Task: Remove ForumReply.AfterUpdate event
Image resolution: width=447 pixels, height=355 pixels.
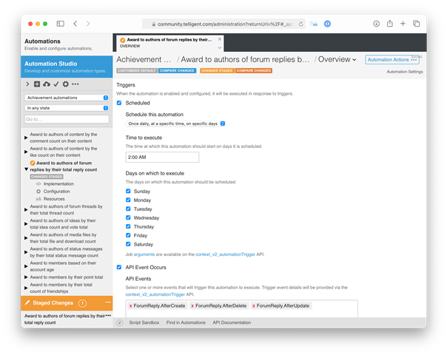Action: click(x=254, y=305)
